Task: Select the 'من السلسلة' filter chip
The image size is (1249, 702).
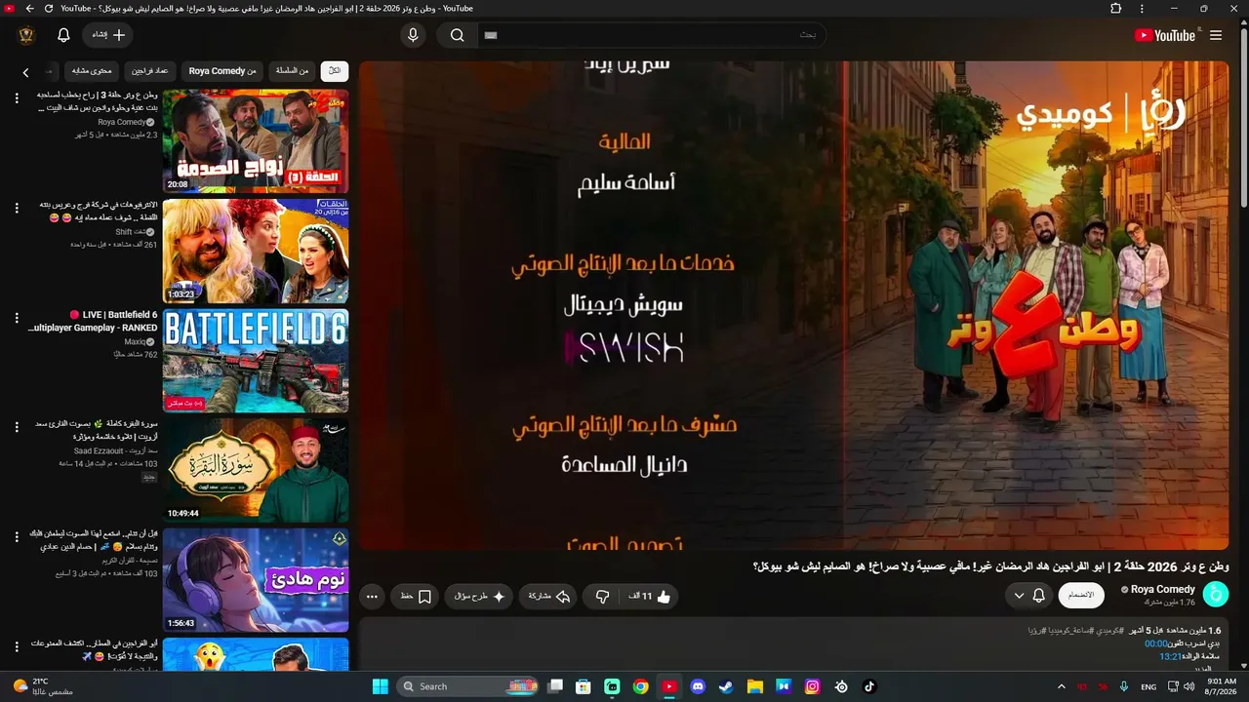Action: pyautogui.click(x=292, y=71)
